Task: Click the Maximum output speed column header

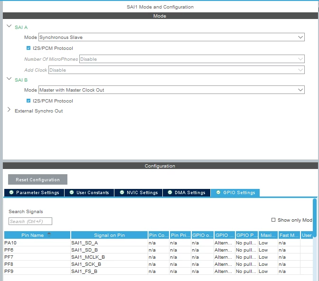Action: click(268, 235)
